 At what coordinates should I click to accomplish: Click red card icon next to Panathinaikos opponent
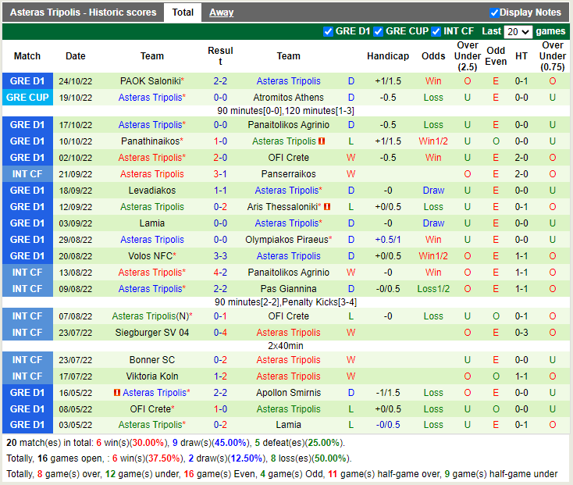click(x=321, y=141)
